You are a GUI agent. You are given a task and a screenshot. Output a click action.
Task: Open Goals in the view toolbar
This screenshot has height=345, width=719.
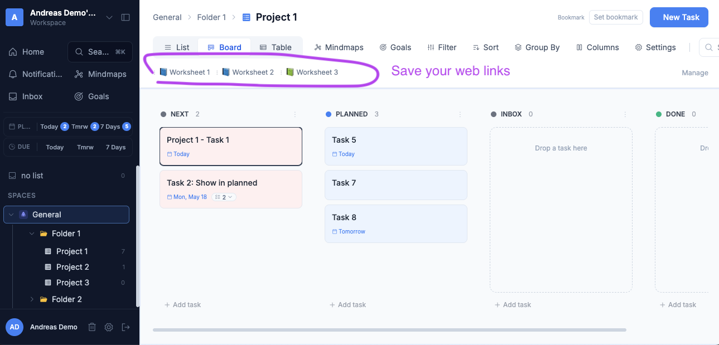coord(395,47)
